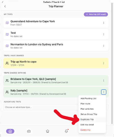Choose Edit trip detail in the menu
114x137 pixels.
92,125
